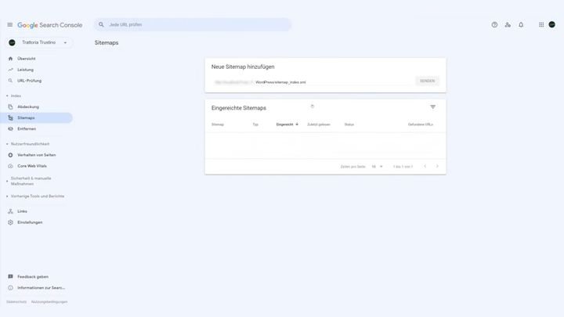Image resolution: width=564 pixels, height=317 pixels.
Task: Click the Zuletzt gelesen column header
Action: point(319,124)
